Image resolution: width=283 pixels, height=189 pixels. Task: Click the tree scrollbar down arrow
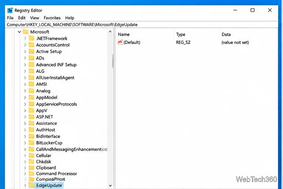coord(110,186)
